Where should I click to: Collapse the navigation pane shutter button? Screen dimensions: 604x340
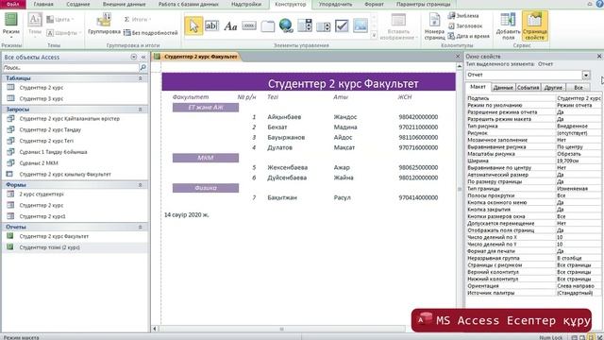(x=143, y=57)
